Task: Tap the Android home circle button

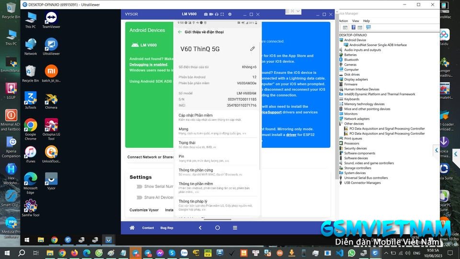Action: pos(218,227)
